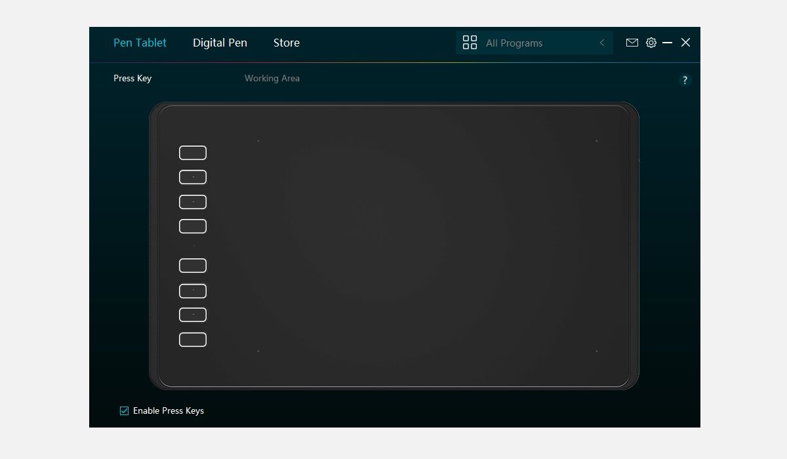The height and width of the screenshot is (459, 787).
Task: Select the bottommost press key button
Action: tap(192, 339)
